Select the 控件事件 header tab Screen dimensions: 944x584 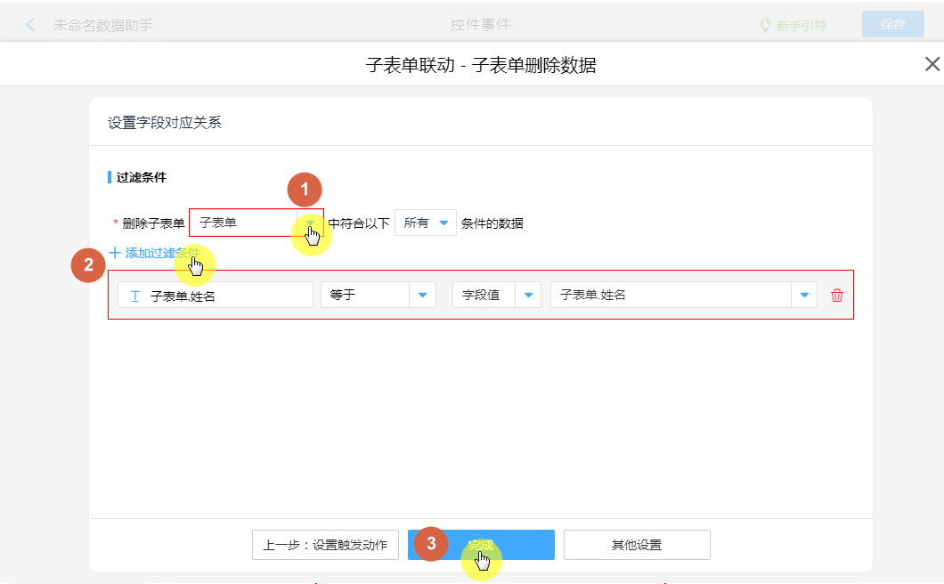(x=480, y=25)
